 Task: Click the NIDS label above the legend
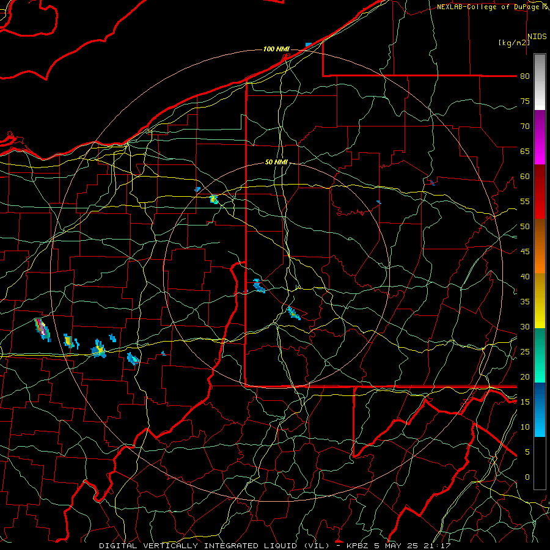pyautogui.click(x=537, y=37)
